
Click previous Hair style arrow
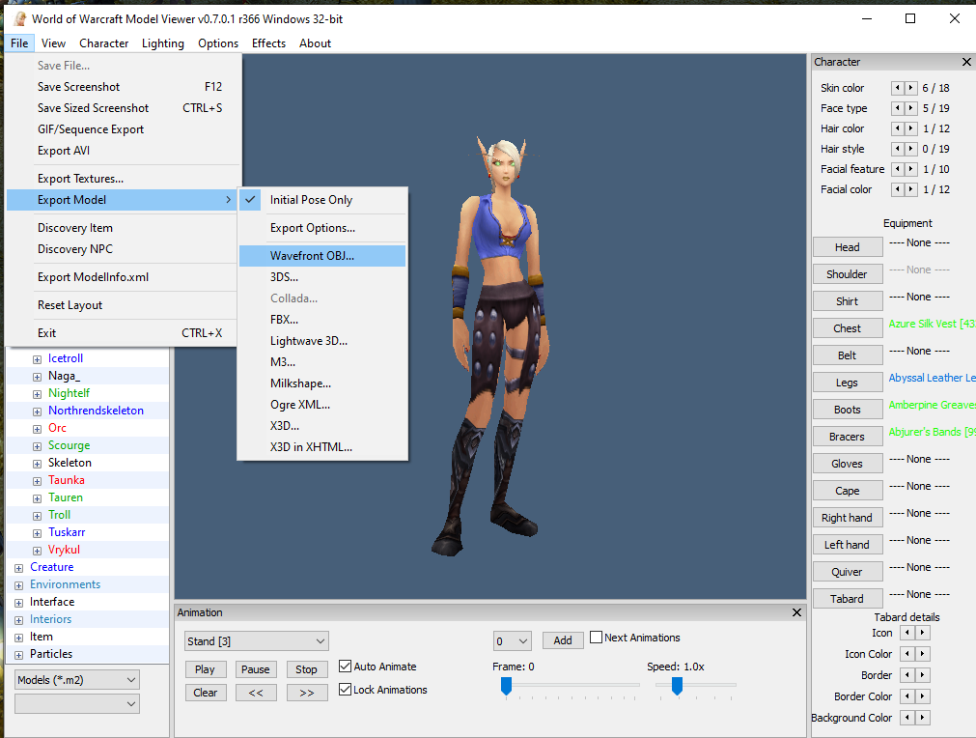(898, 149)
